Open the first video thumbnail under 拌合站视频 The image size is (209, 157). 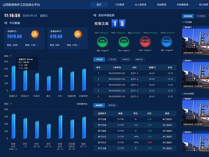pyautogui.click(x=195, y=112)
